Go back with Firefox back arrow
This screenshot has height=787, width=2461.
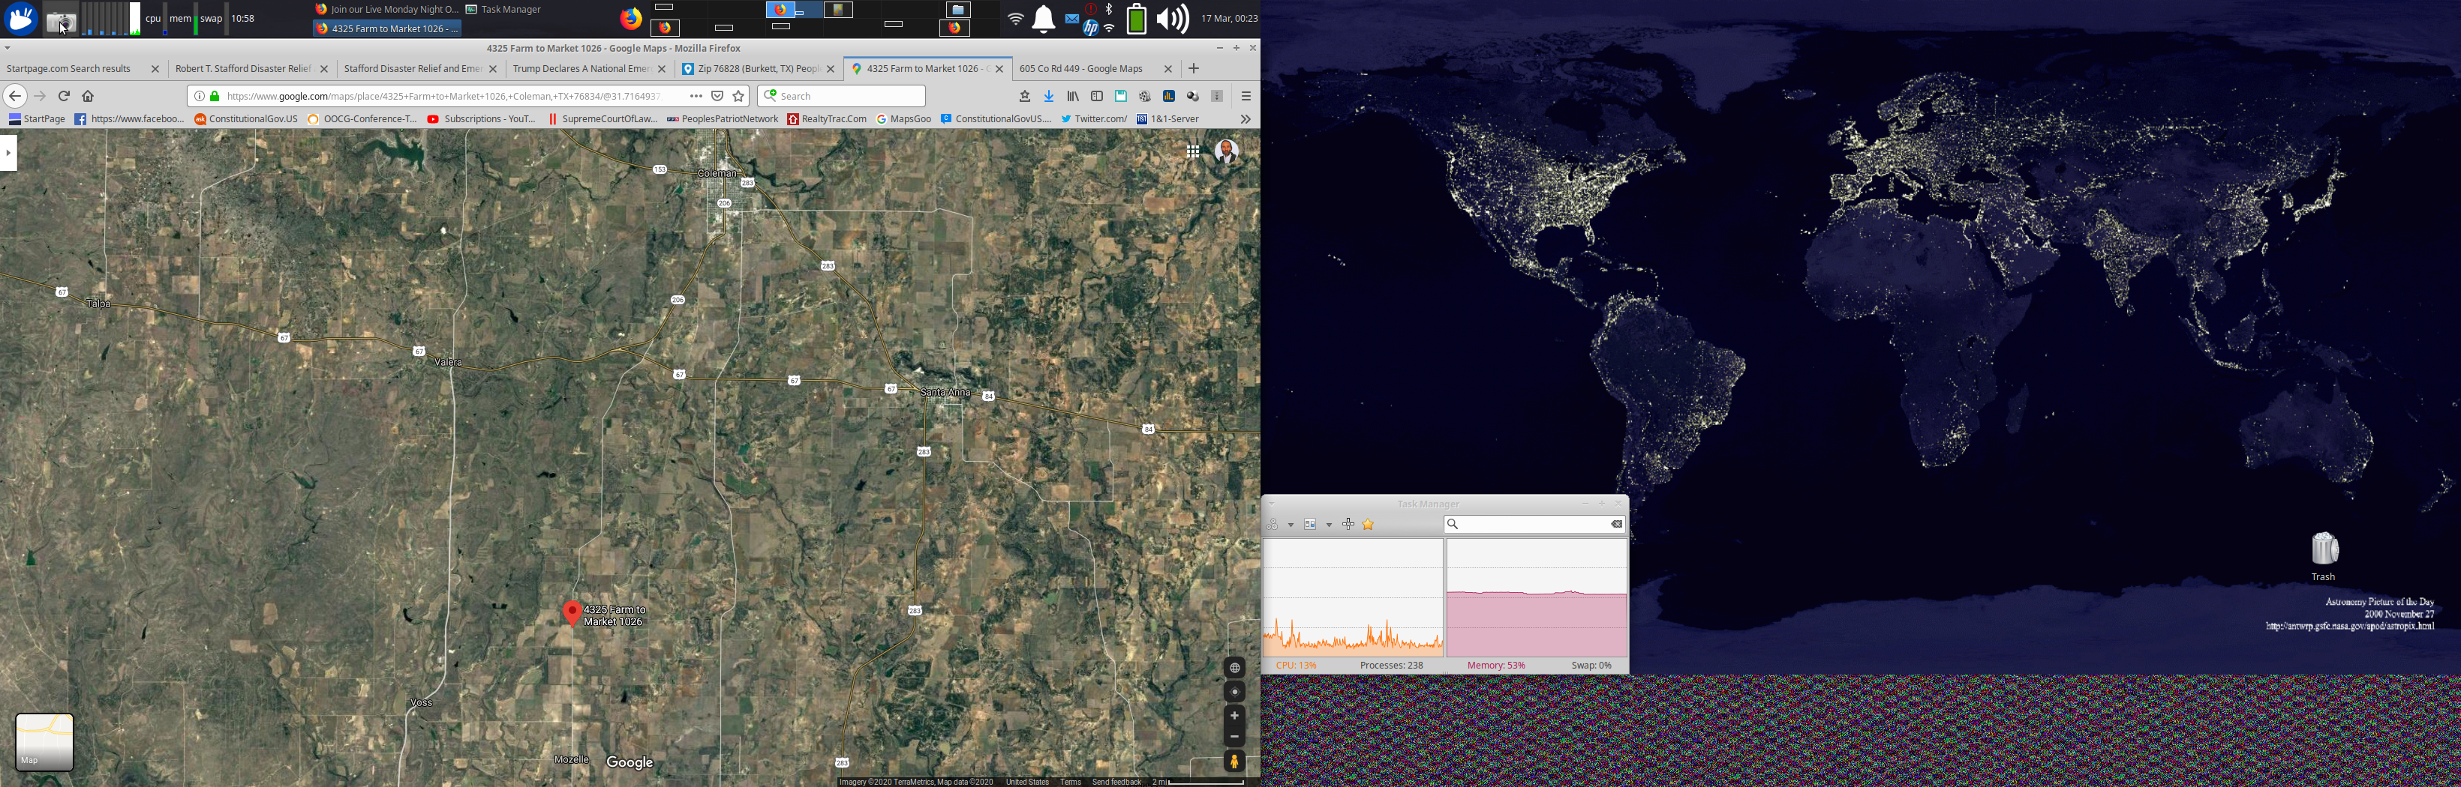[x=14, y=97]
